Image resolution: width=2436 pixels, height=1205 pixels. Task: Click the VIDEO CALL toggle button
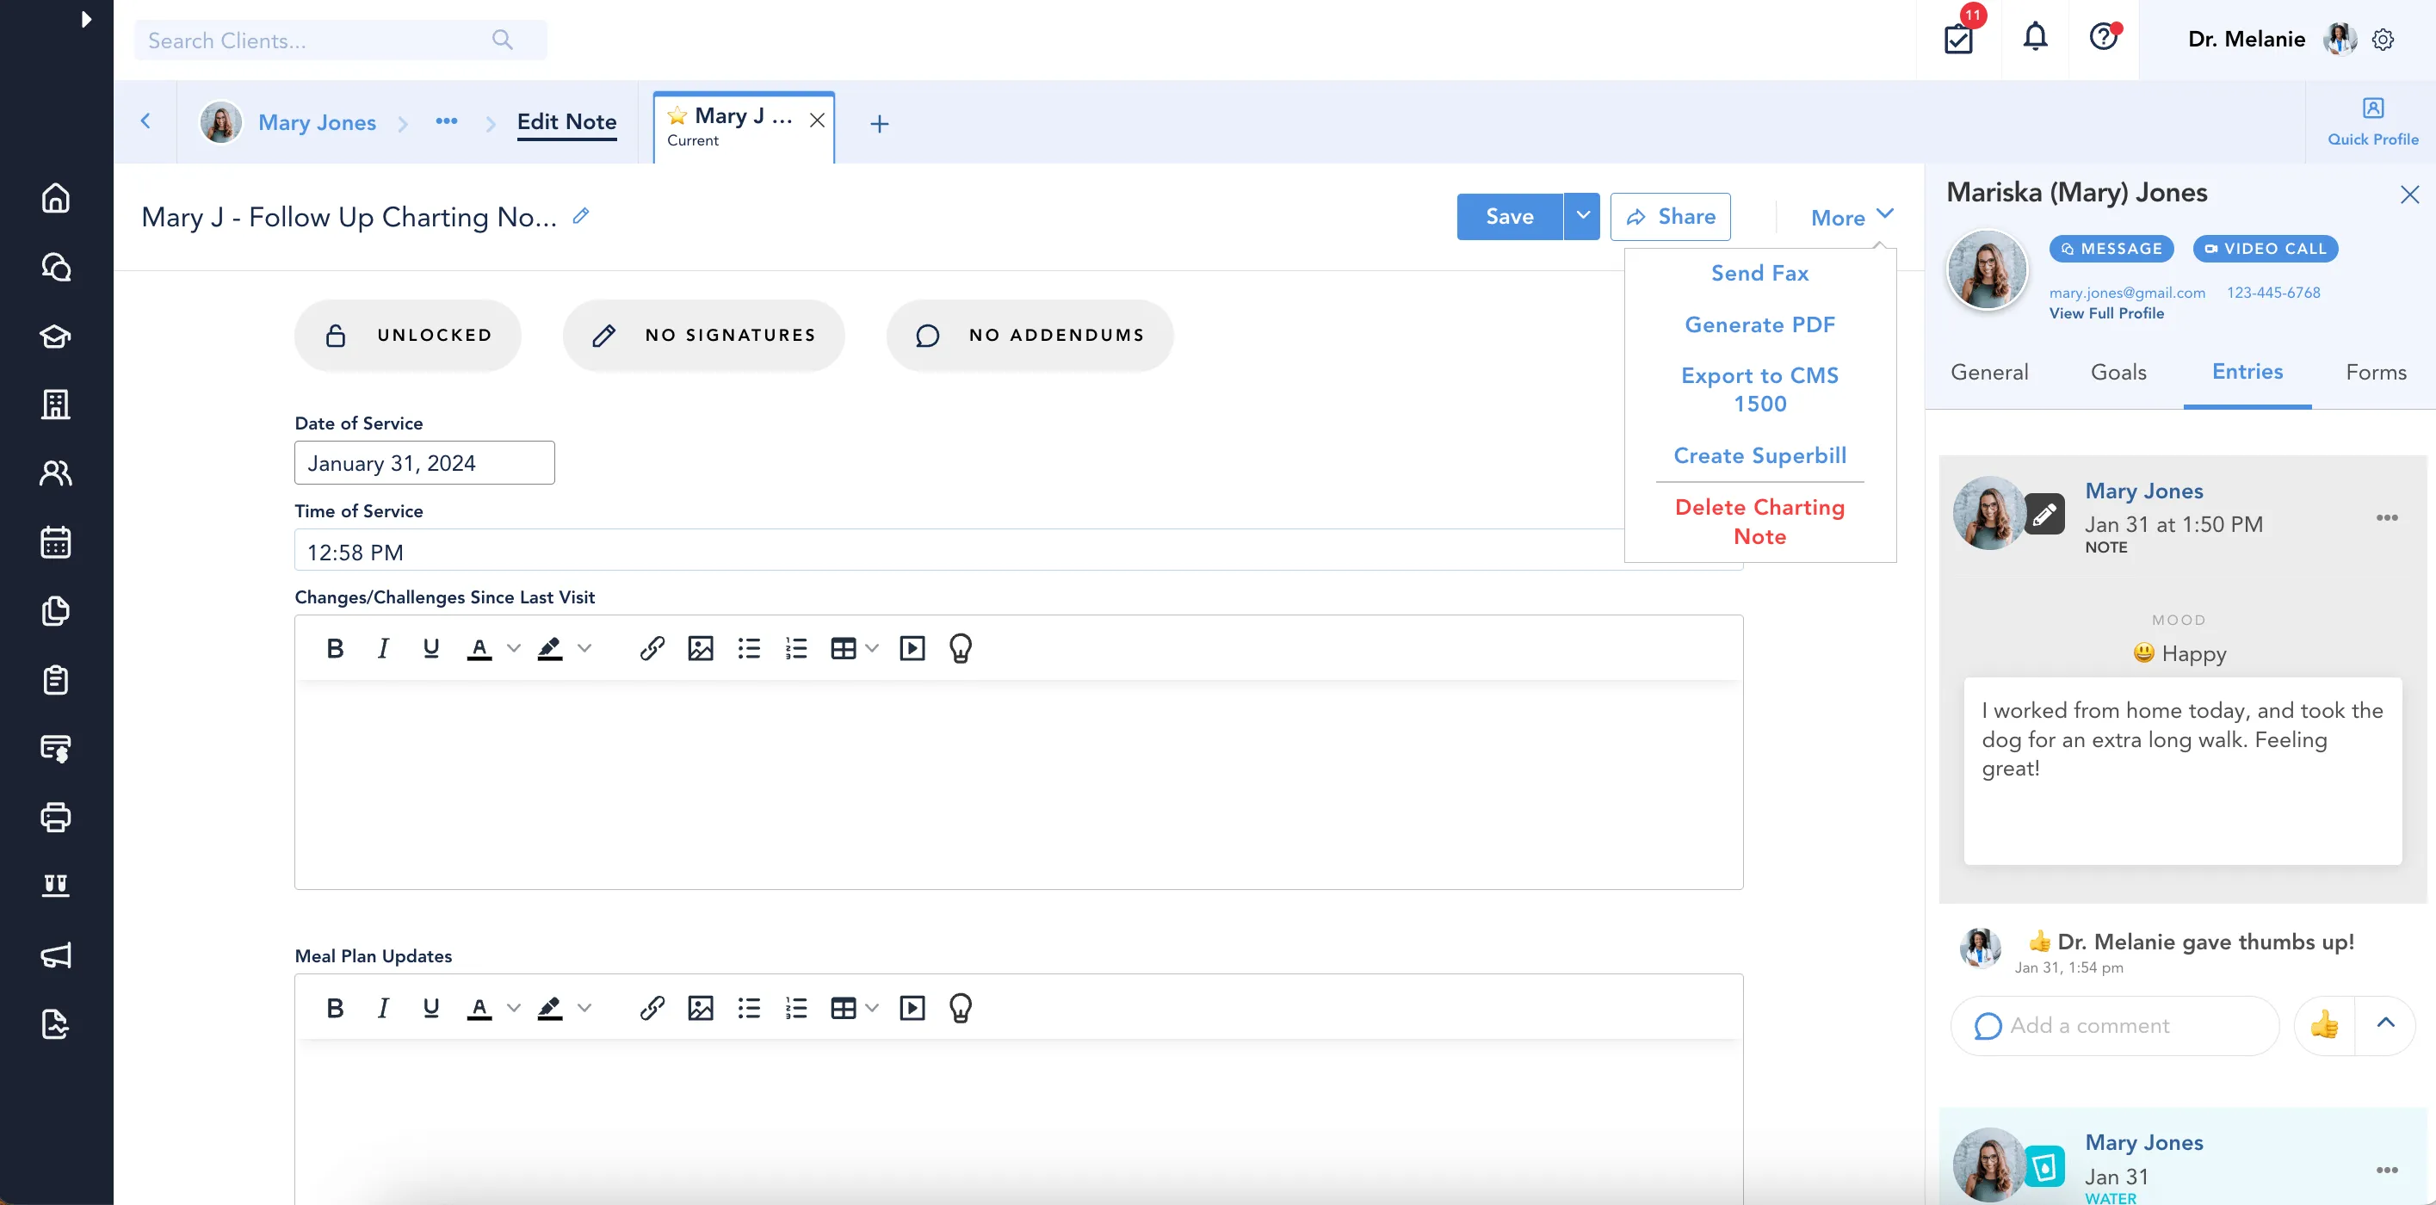[2265, 249]
